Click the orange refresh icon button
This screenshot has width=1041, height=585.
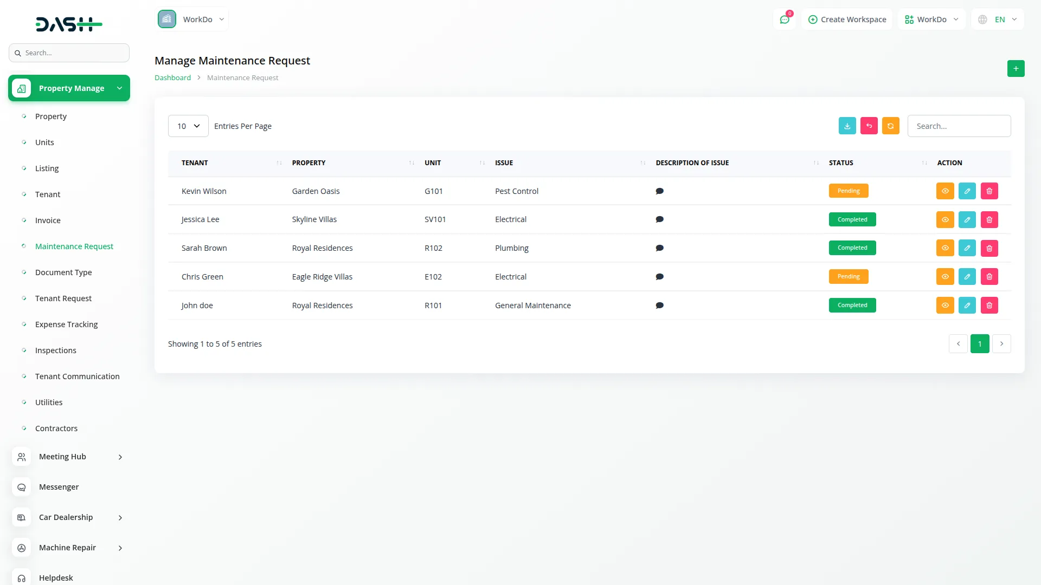pos(890,126)
